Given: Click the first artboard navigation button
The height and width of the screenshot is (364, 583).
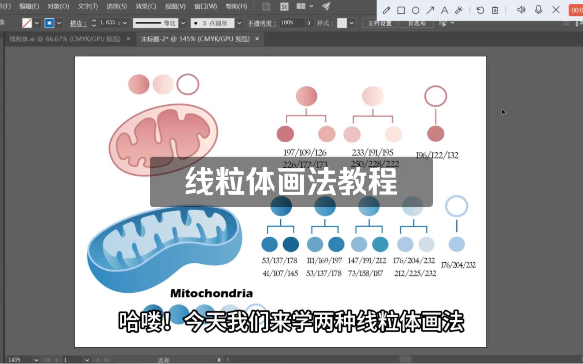Looking at the screenshot, I should click(x=48, y=360).
